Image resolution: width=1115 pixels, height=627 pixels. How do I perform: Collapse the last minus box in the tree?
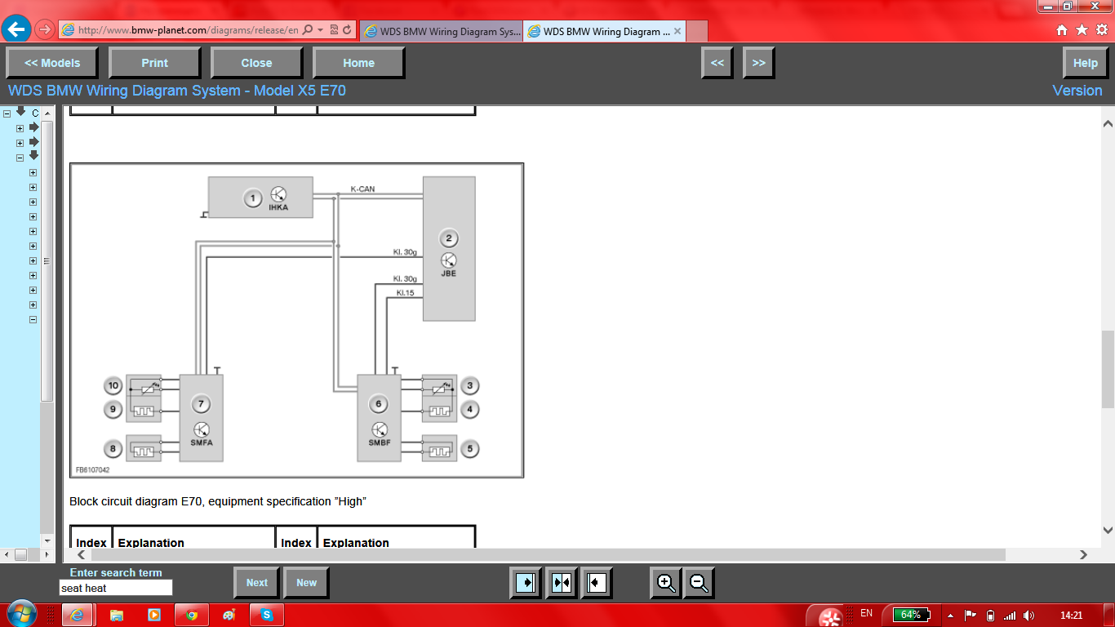33,320
